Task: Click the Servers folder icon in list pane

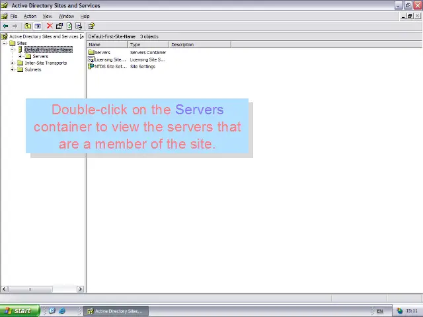Action: [91, 52]
